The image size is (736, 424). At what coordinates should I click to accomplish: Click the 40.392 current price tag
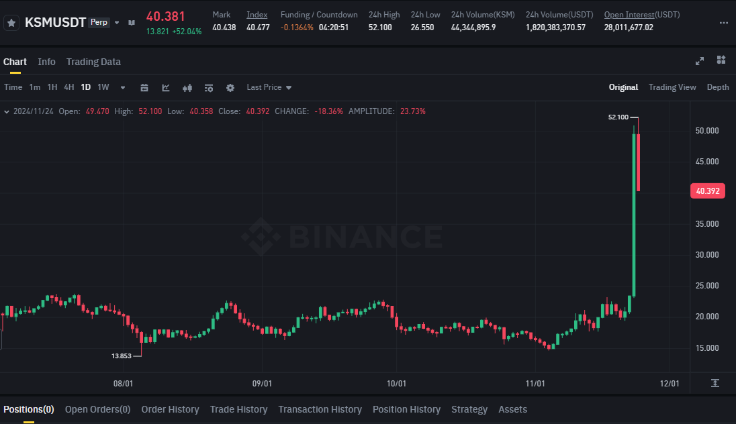point(707,191)
